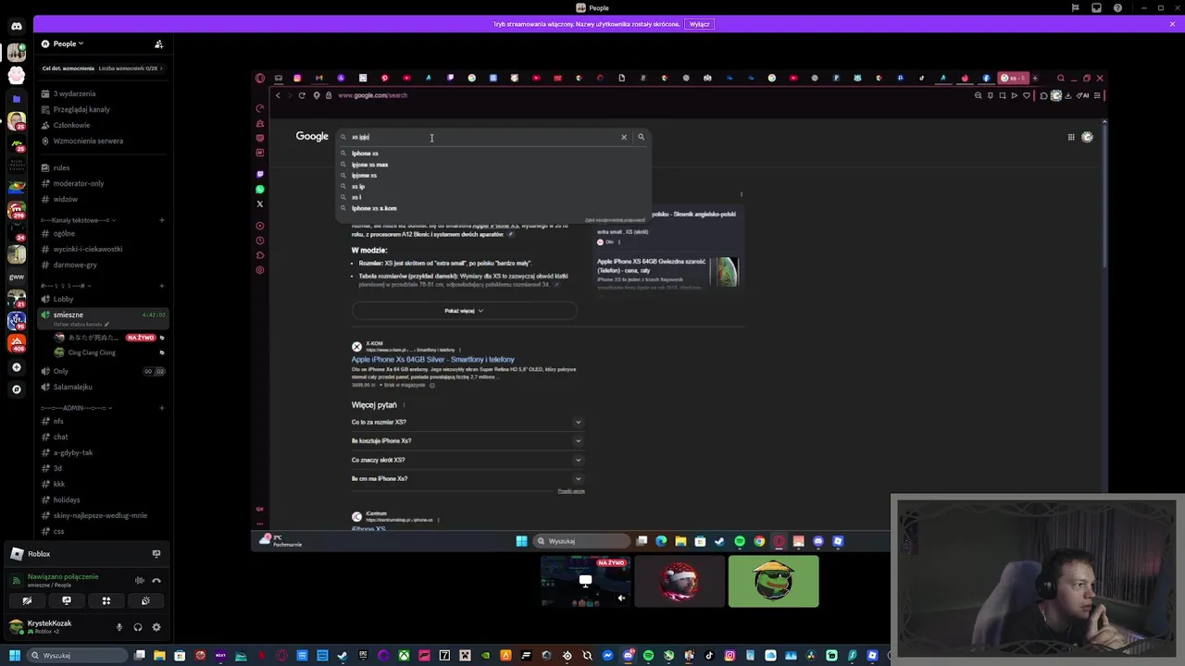Click the browser address bar URL
The height and width of the screenshot is (666, 1185).
click(372, 95)
